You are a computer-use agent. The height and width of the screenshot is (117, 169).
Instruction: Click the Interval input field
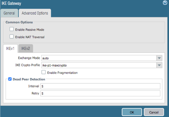100,86
